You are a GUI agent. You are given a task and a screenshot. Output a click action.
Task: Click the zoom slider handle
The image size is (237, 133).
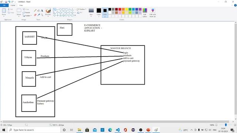[x=226, y=125]
